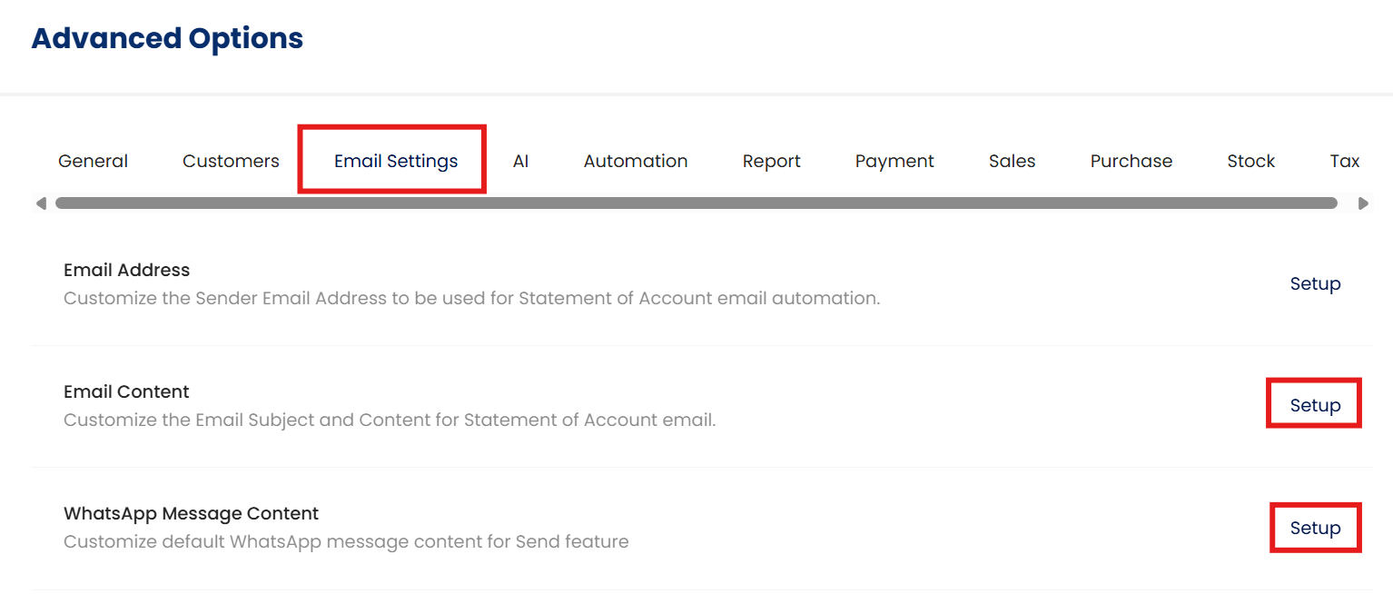
Task: Click Setup for Email Address
Action: [x=1315, y=283]
